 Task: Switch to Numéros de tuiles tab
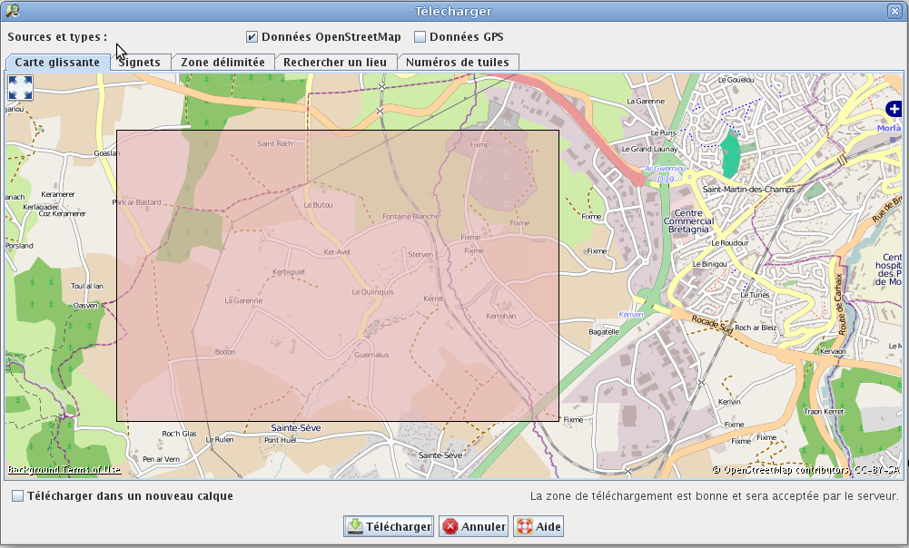coord(458,62)
